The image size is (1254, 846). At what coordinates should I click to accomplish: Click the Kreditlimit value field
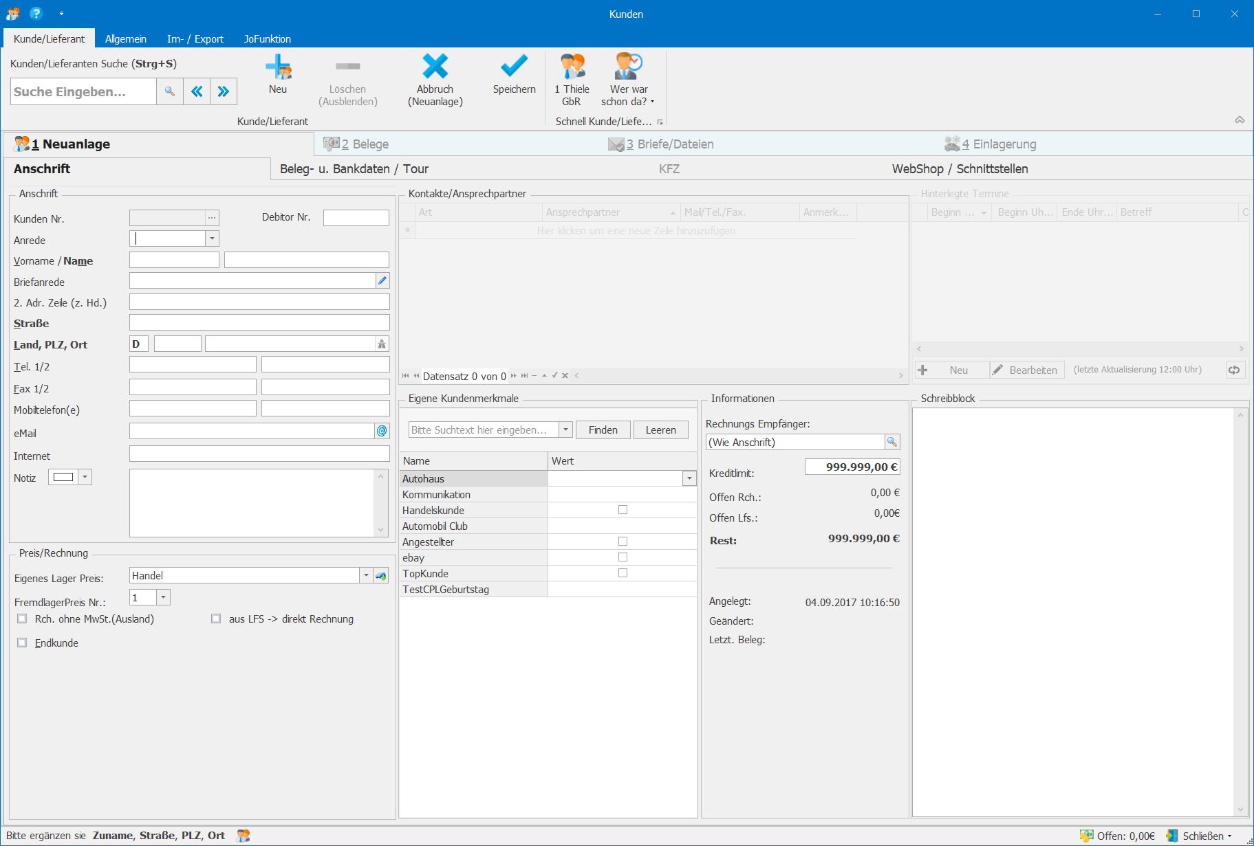point(852,467)
